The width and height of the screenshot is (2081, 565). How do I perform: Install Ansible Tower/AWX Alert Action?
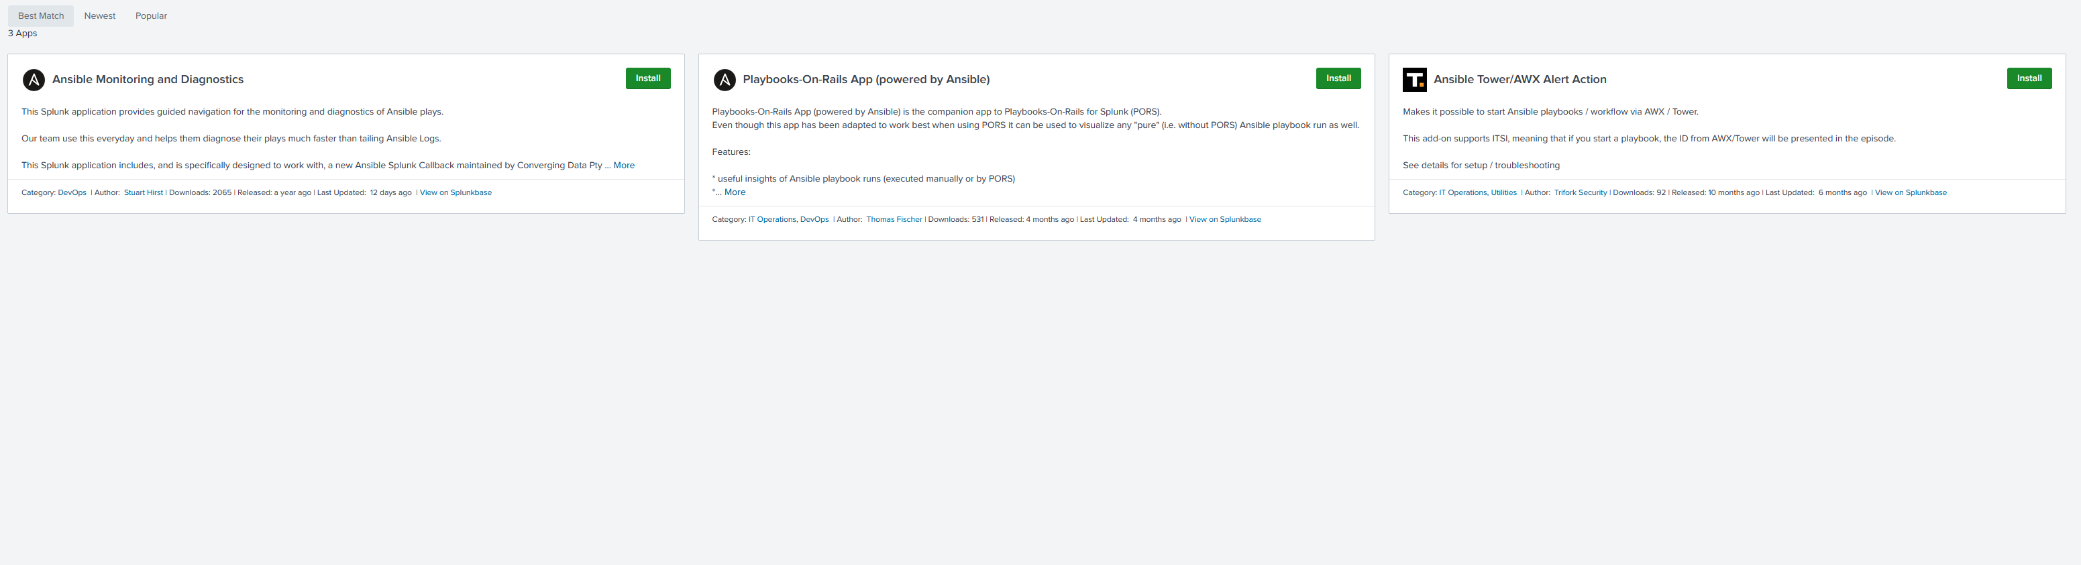2029,78
